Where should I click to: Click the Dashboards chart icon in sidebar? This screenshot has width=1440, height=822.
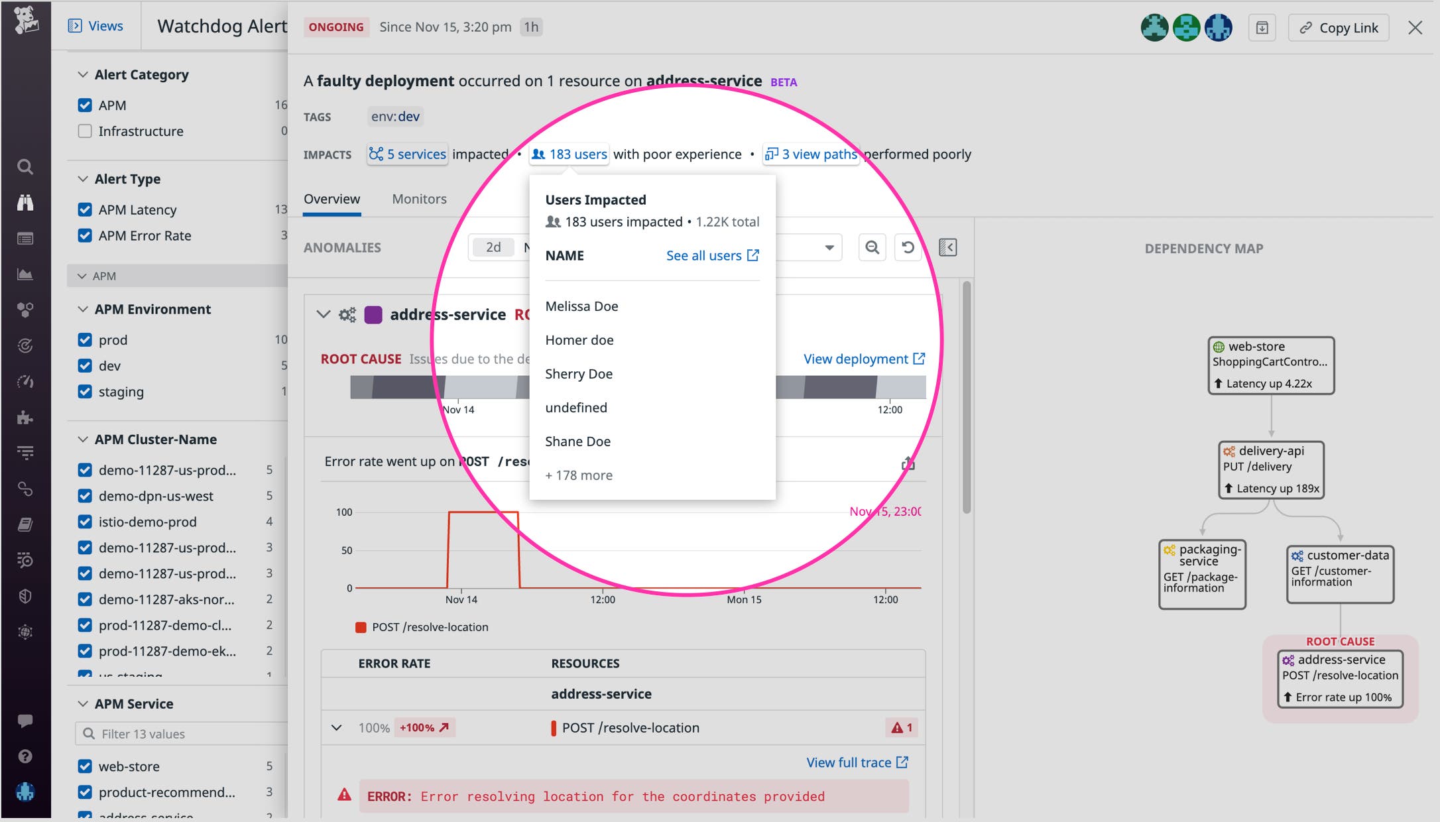tap(25, 274)
